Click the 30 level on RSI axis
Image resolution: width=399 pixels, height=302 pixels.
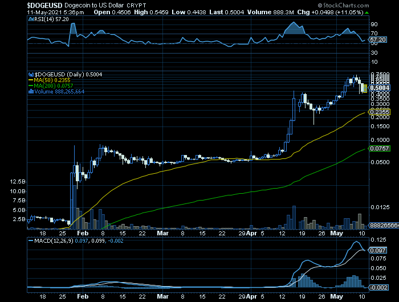(374, 53)
